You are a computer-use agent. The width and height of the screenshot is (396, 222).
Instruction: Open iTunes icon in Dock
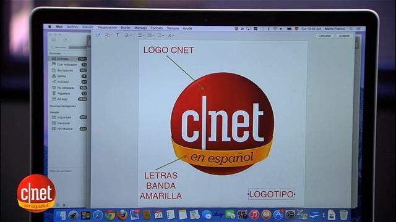click(254, 215)
